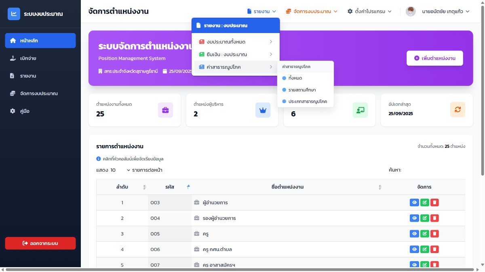
Task: Click the เพิ่มตำแหน่งงาน button
Action: pyautogui.click(x=435, y=58)
